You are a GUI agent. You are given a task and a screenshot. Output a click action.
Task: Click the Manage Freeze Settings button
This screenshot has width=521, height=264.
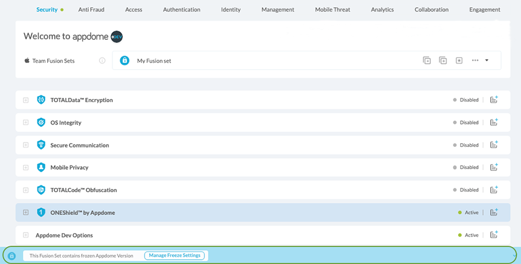175,256
